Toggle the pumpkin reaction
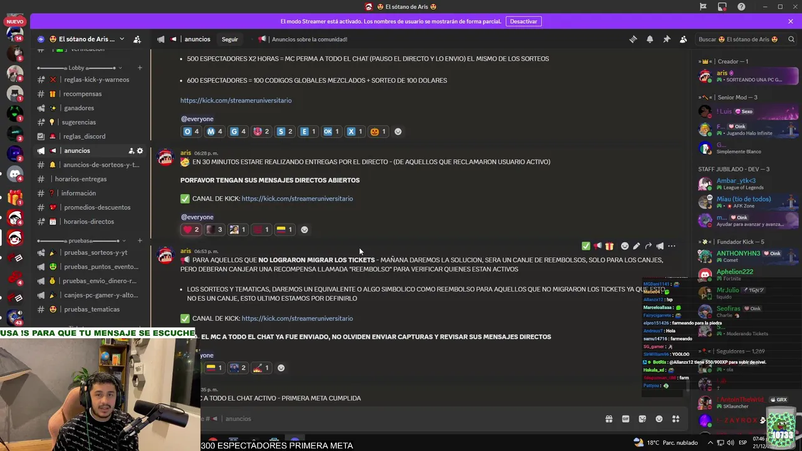802x451 pixels. pyautogui.click(x=378, y=132)
